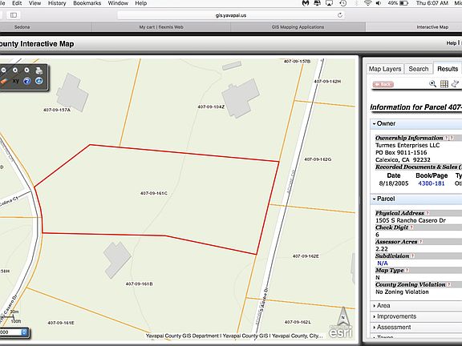
Task: Click the Help link in page header
Action: pyautogui.click(x=451, y=43)
